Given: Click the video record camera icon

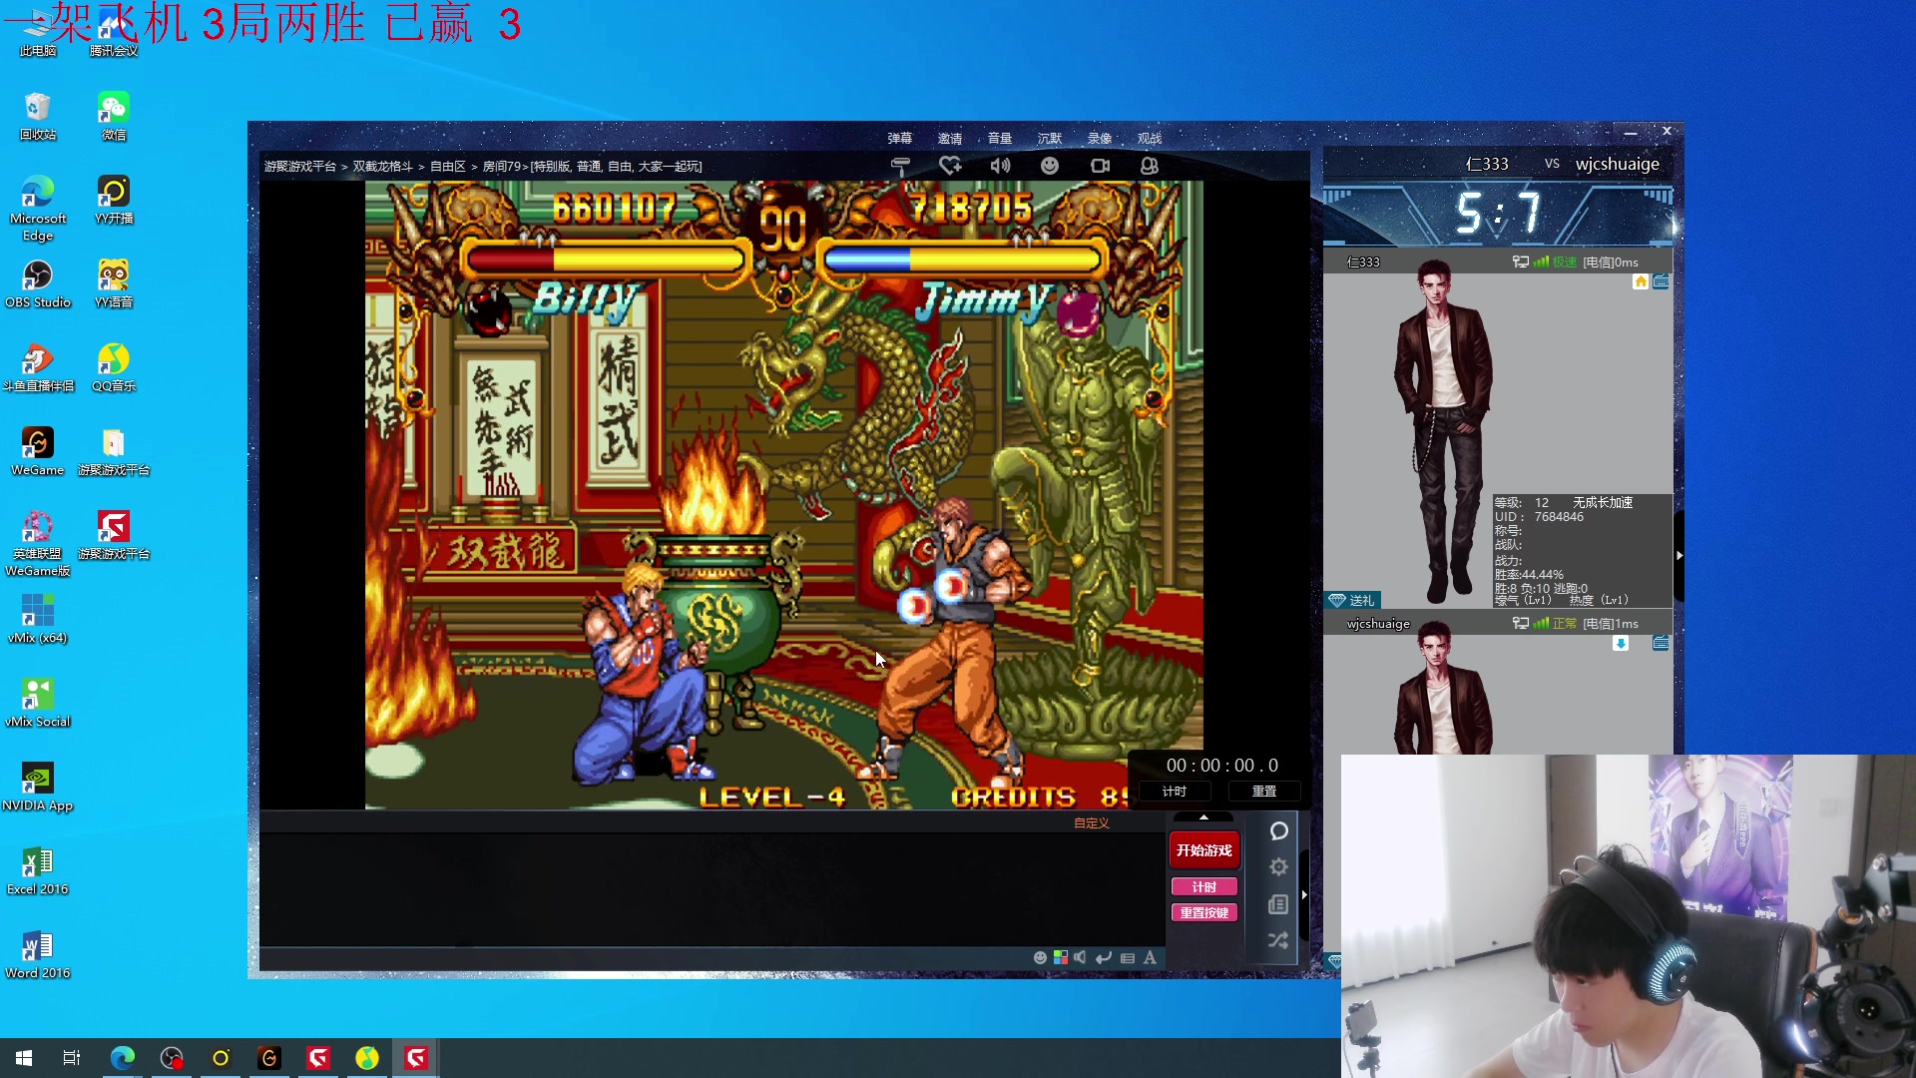Looking at the screenshot, I should pyautogui.click(x=1100, y=166).
